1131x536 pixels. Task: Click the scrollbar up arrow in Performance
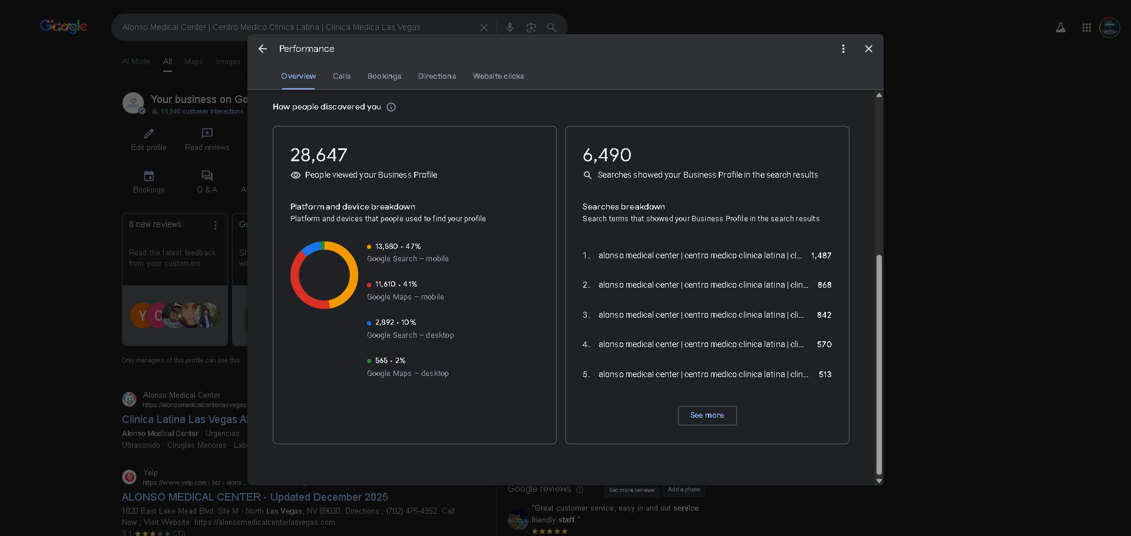(x=879, y=95)
